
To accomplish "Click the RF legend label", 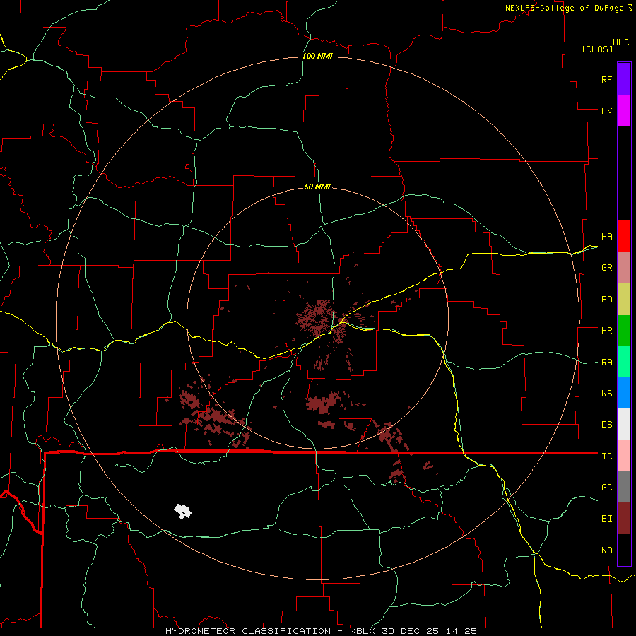I will 606,79.
